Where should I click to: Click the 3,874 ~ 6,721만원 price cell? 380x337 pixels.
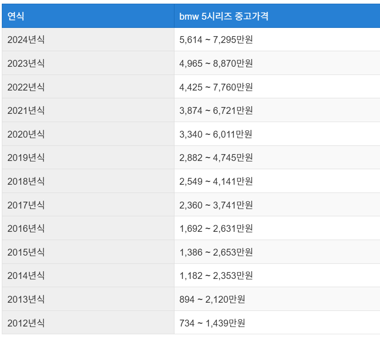[x=215, y=110]
